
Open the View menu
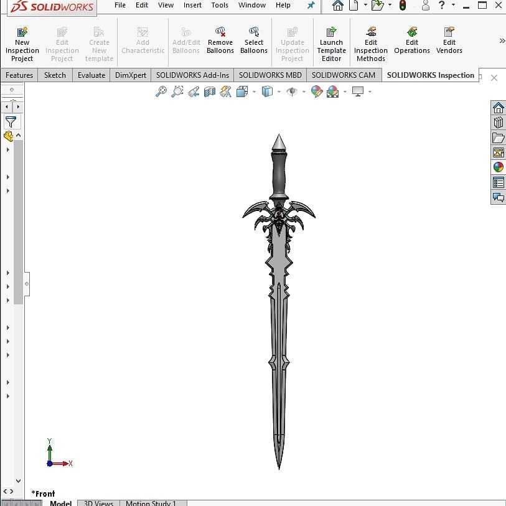[x=166, y=5]
